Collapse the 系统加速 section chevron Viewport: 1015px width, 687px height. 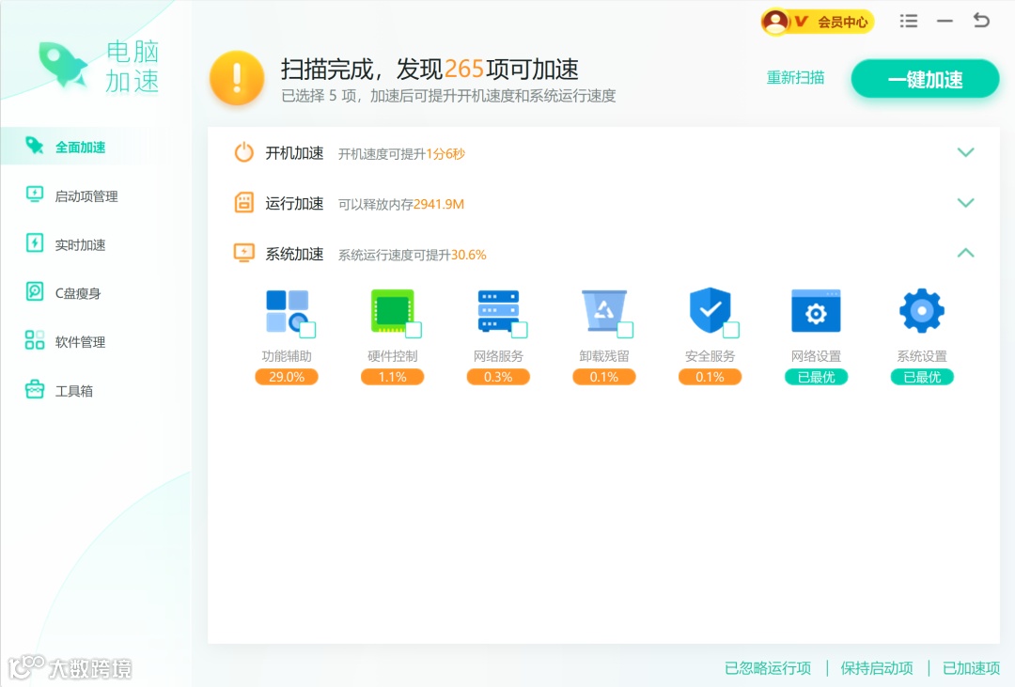click(965, 253)
